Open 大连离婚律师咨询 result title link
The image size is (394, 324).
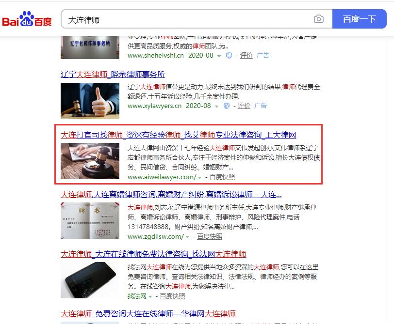(x=171, y=194)
